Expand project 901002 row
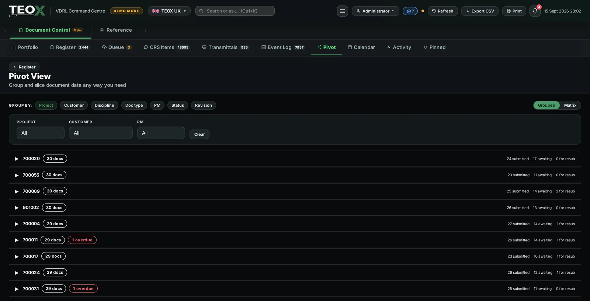 click(x=295, y=208)
